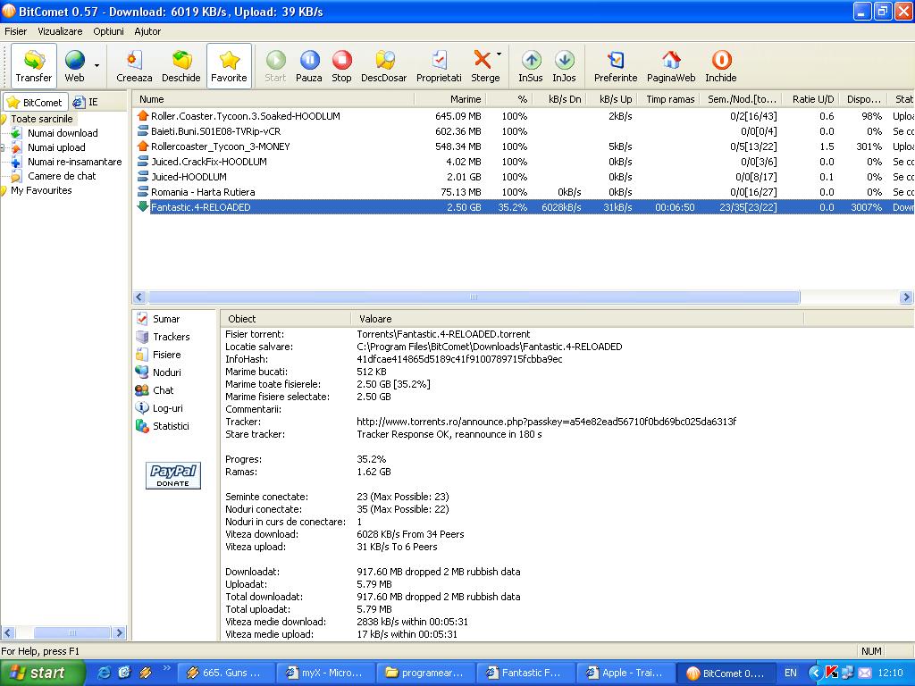Click the Fantastic.4-RELOADED download row
This screenshot has height=686, width=915.
(x=523, y=207)
